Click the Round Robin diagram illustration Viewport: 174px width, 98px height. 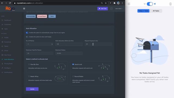[x=104, y=79]
